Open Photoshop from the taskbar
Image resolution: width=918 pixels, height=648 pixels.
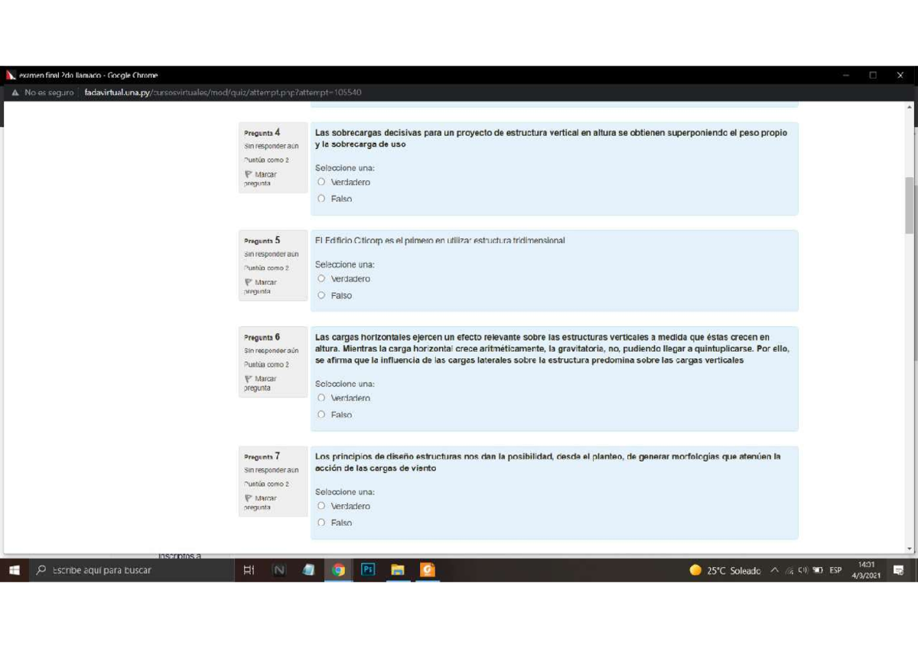click(367, 569)
